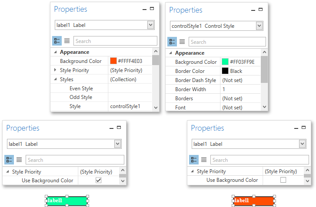Minimize the bottom-left Properties panel
This screenshot has height=207, width=316.
pos(111,128)
